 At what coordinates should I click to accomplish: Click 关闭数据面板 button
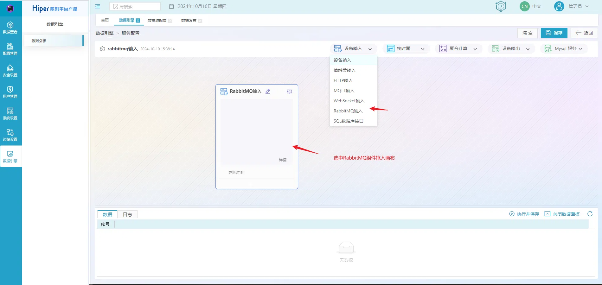click(x=562, y=214)
